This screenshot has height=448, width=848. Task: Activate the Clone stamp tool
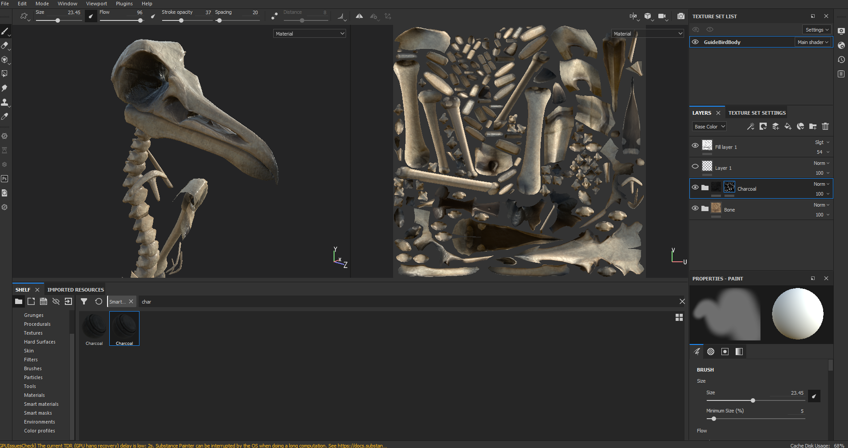coord(5,102)
